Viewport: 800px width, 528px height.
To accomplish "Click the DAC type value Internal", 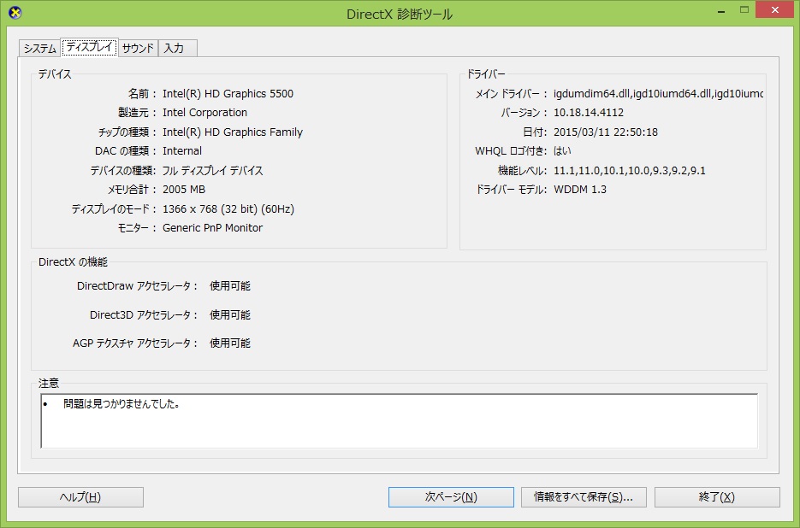I will click(181, 151).
